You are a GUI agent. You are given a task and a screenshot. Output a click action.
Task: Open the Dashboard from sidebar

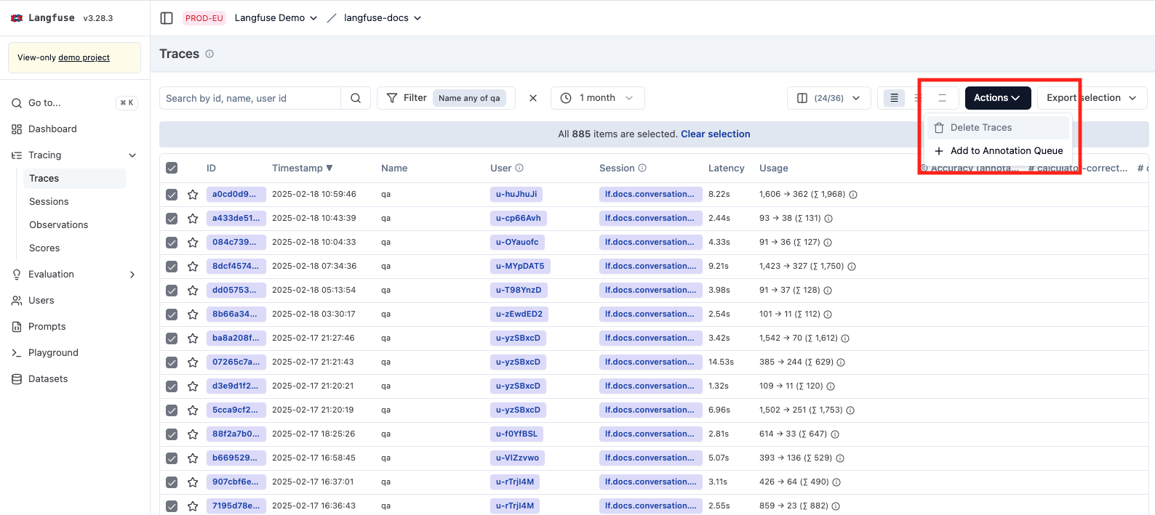pos(52,129)
